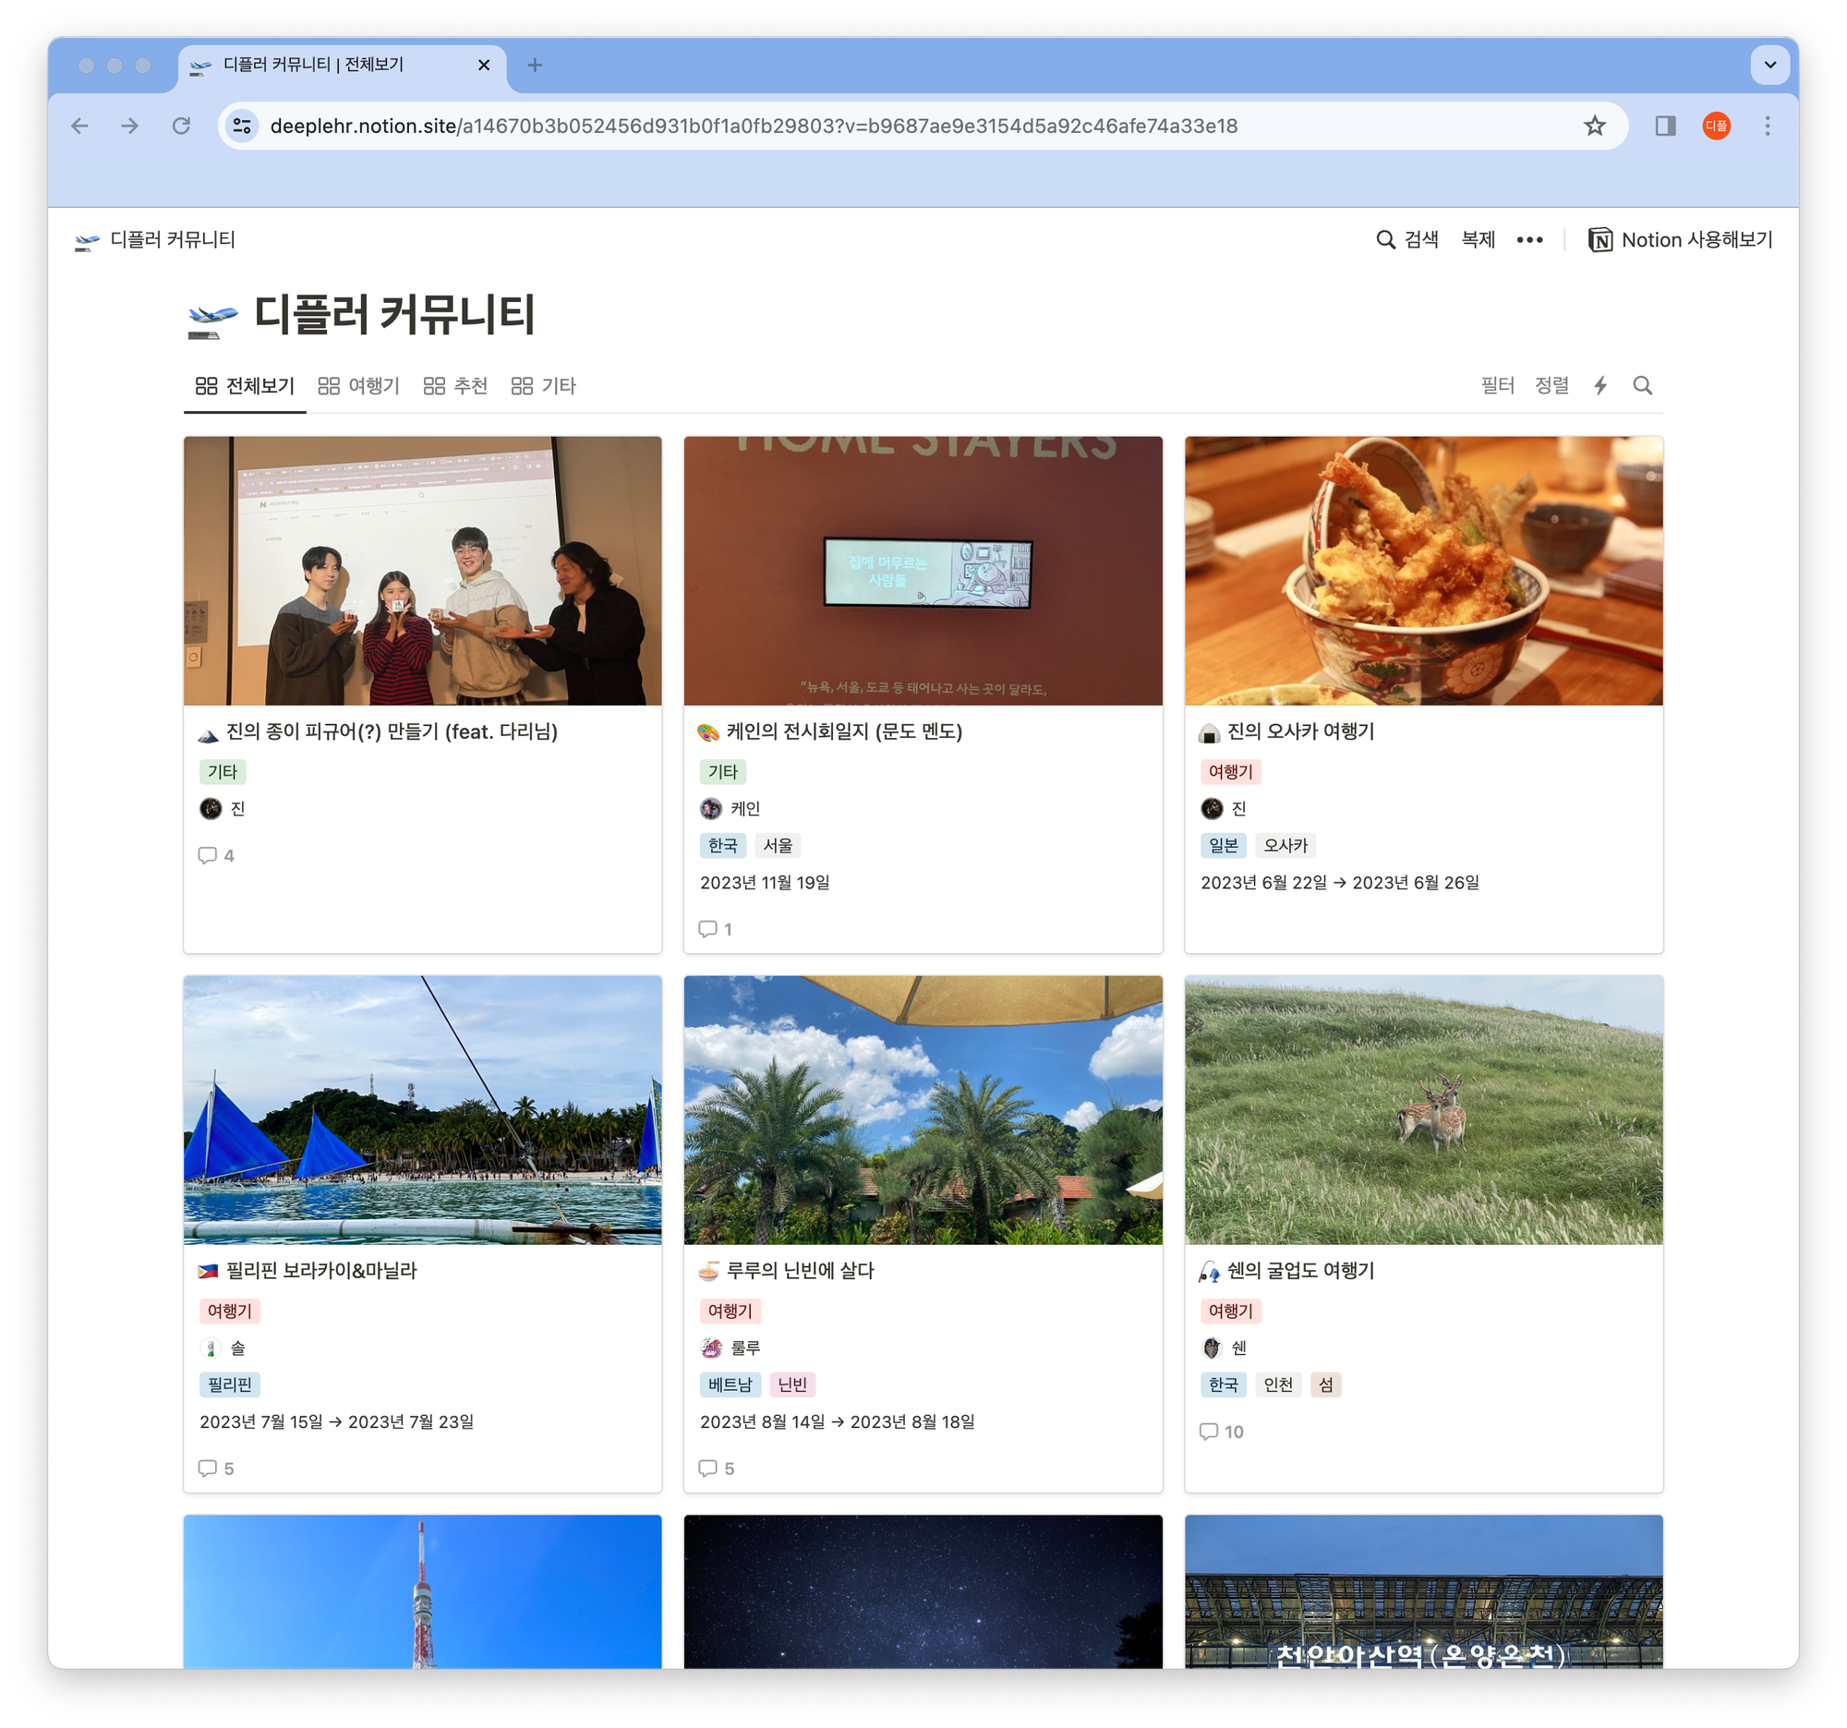Open the Notion 검색 search button

[x=1406, y=240]
